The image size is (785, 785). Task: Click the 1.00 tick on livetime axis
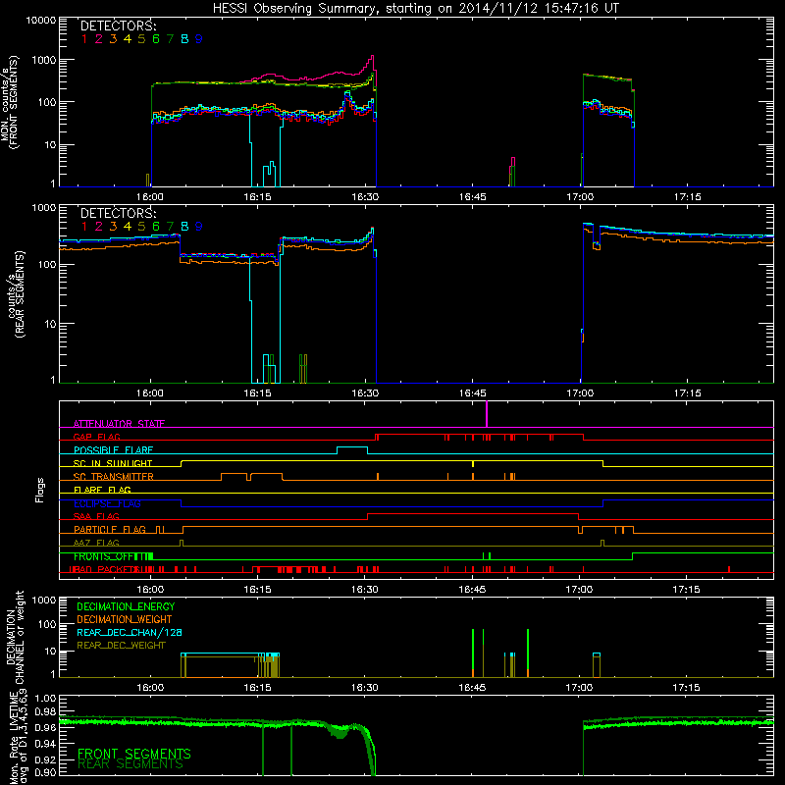coord(46,699)
